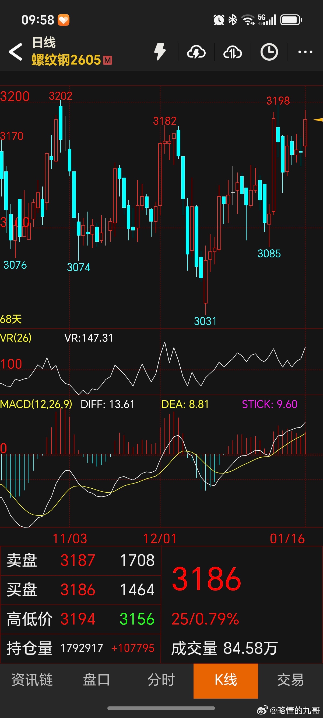323x718 pixels.
Task: Tap the red M badge beside contract name
Action: pyautogui.click(x=107, y=60)
